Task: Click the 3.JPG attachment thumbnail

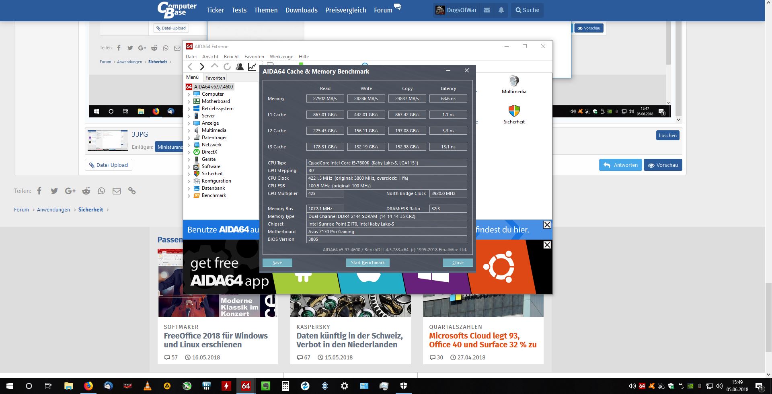Action: (108, 140)
